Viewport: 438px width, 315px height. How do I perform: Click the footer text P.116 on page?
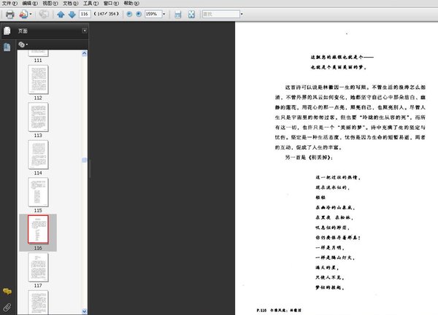261,310
